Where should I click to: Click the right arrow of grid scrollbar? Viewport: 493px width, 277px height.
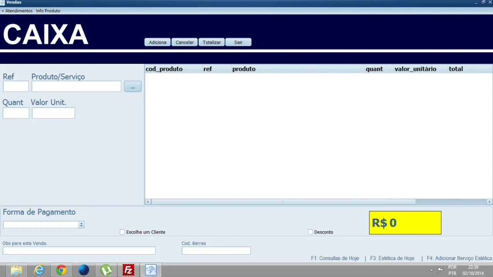(490, 202)
